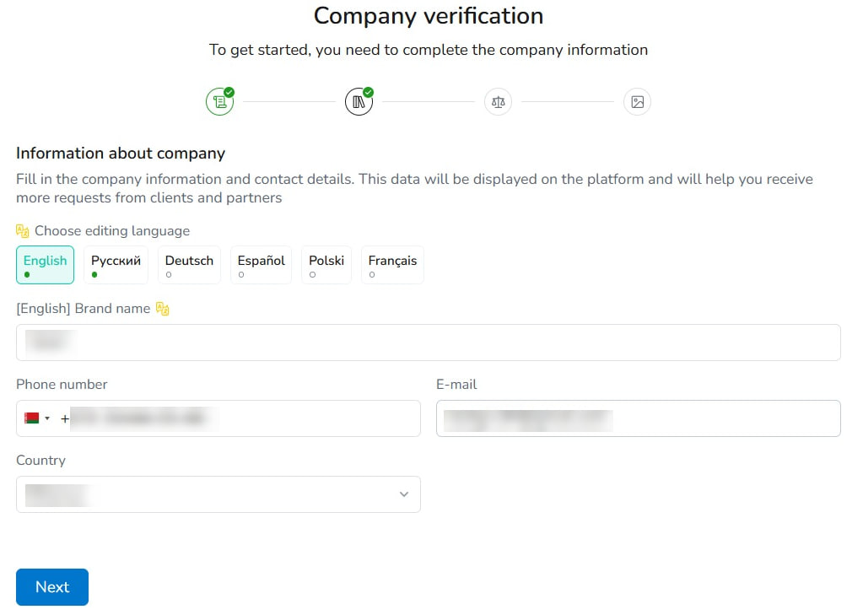Select Français editing language
This screenshot has width=847, height=615.
pos(392,265)
